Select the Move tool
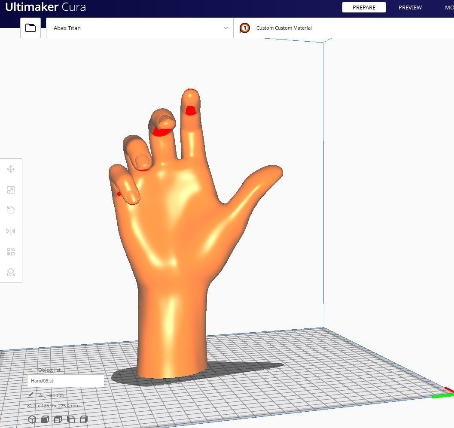The width and height of the screenshot is (454, 428). [x=11, y=169]
